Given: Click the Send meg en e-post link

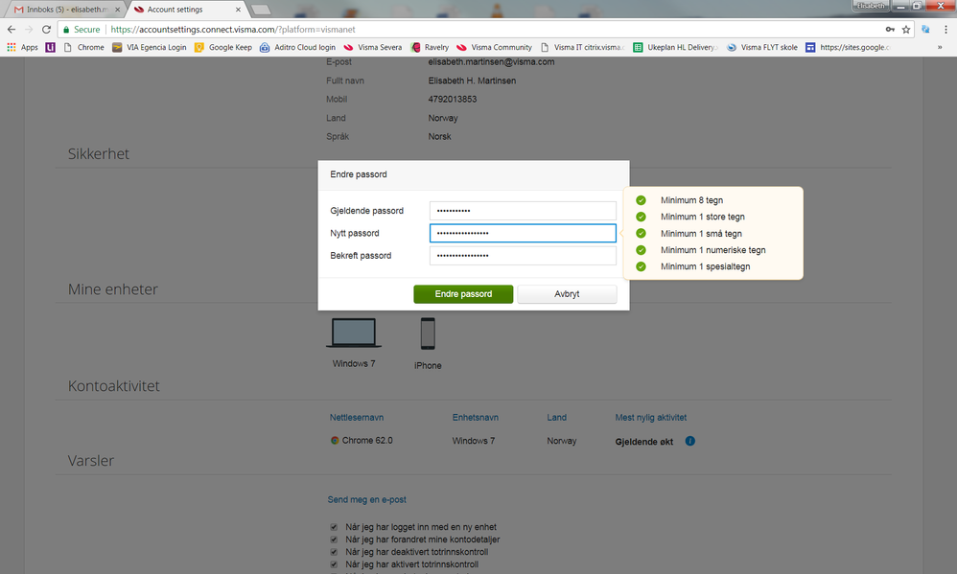Looking at the screenshot, I should pyautogui.click(x=367, y=499).
